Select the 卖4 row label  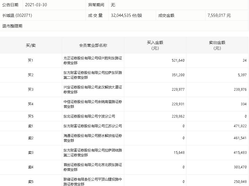click(x=31, y=167)
